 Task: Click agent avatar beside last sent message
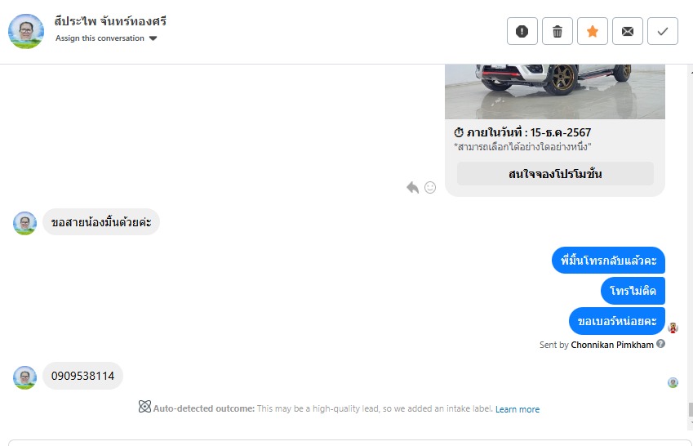click(673, 328)
